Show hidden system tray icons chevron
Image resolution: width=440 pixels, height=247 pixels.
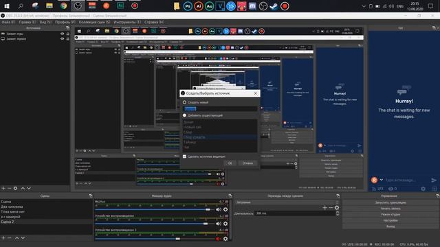[364, 6]
